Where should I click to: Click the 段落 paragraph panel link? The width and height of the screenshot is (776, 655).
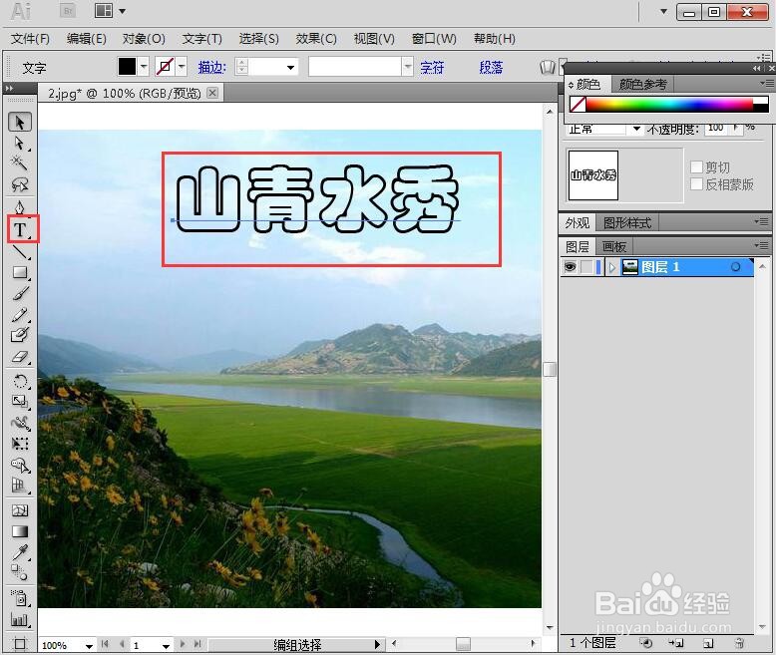click(x=491, y=67)
